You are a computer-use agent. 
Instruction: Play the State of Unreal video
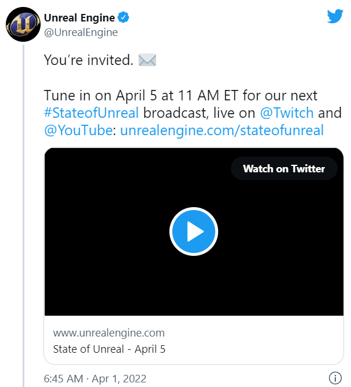coord(193,232)
